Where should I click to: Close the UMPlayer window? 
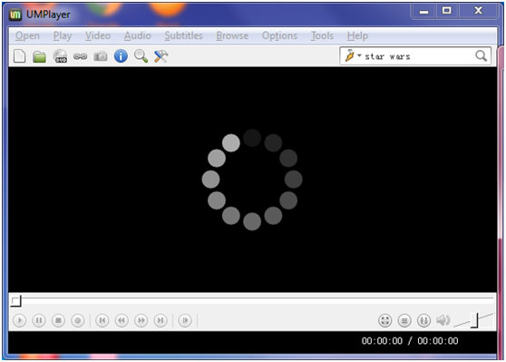(x=478, y=11)
